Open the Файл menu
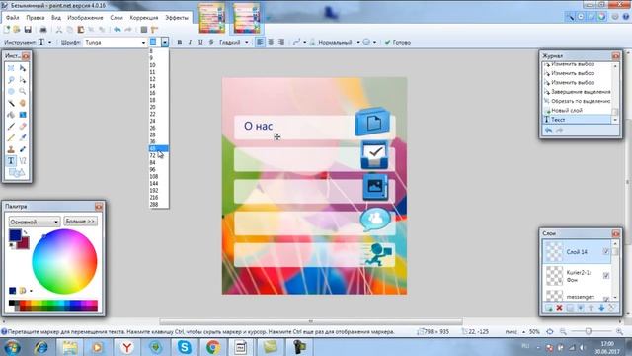 click(x=13, y=18)
